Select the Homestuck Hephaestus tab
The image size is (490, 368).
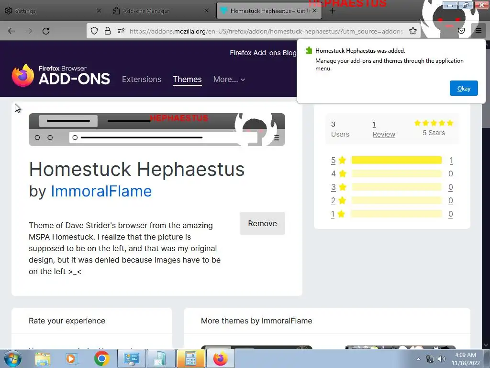[269, 11]
